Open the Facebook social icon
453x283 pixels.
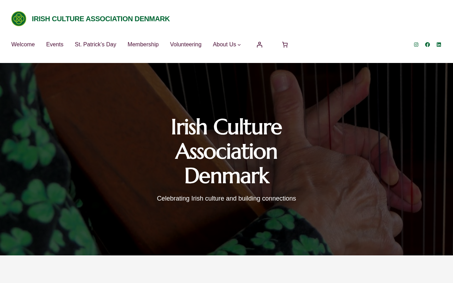pos(428,45)
